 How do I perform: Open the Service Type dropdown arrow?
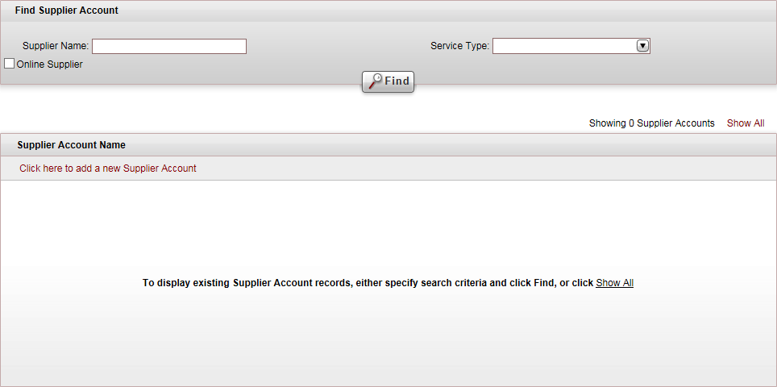(x=642, y=46)
